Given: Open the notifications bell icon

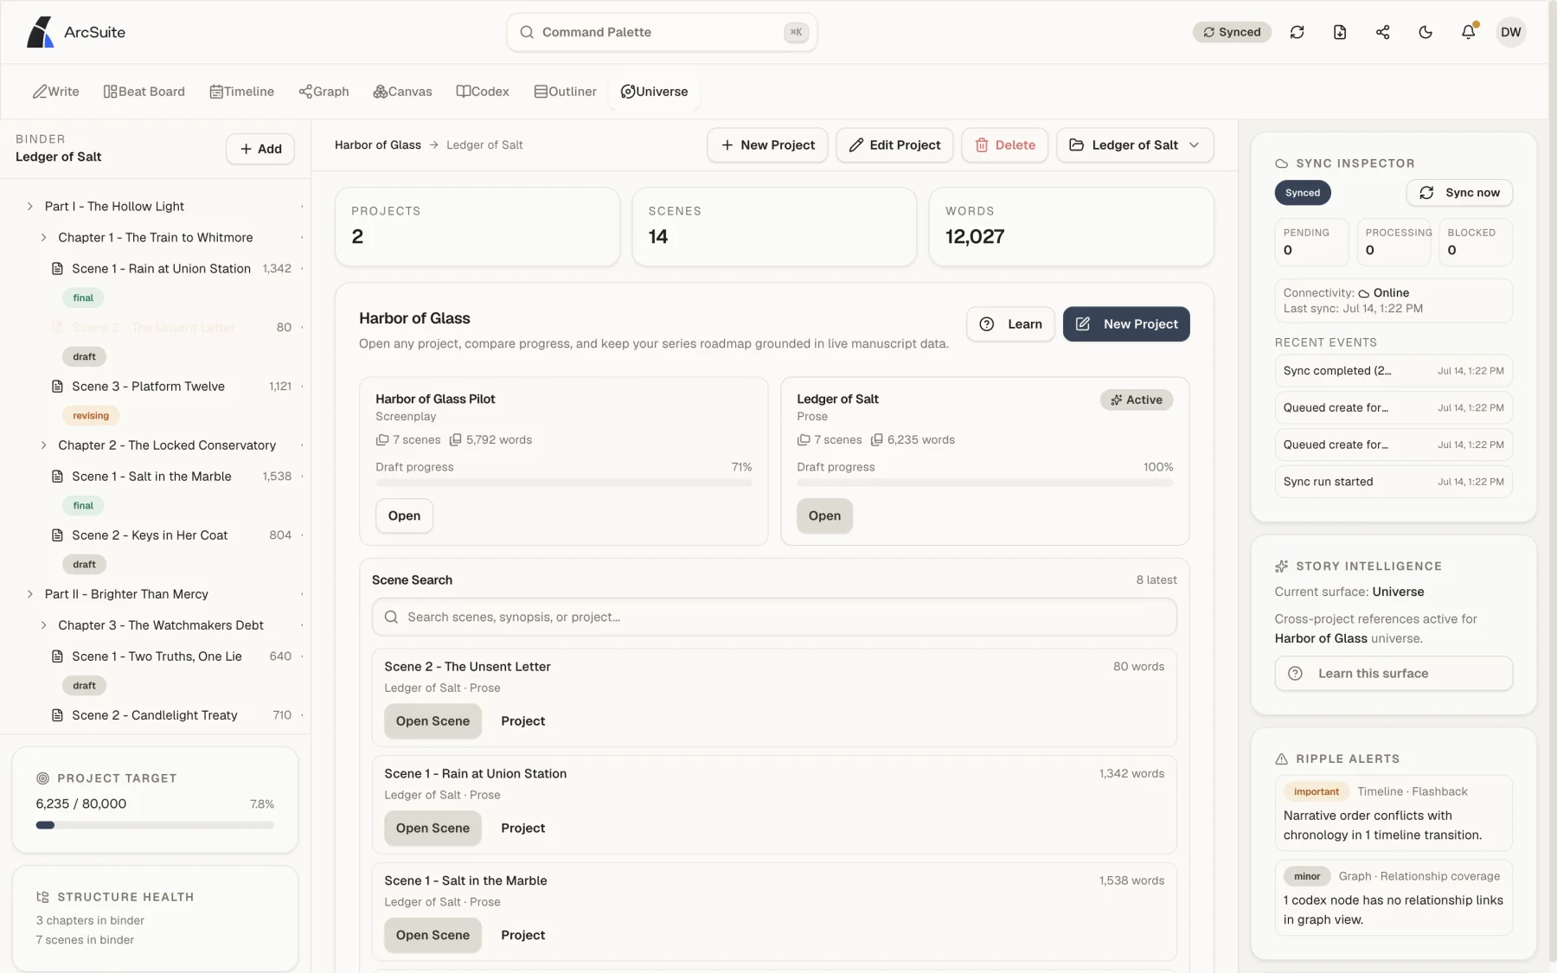Looking at the screenshot, I should (1469, 32).
